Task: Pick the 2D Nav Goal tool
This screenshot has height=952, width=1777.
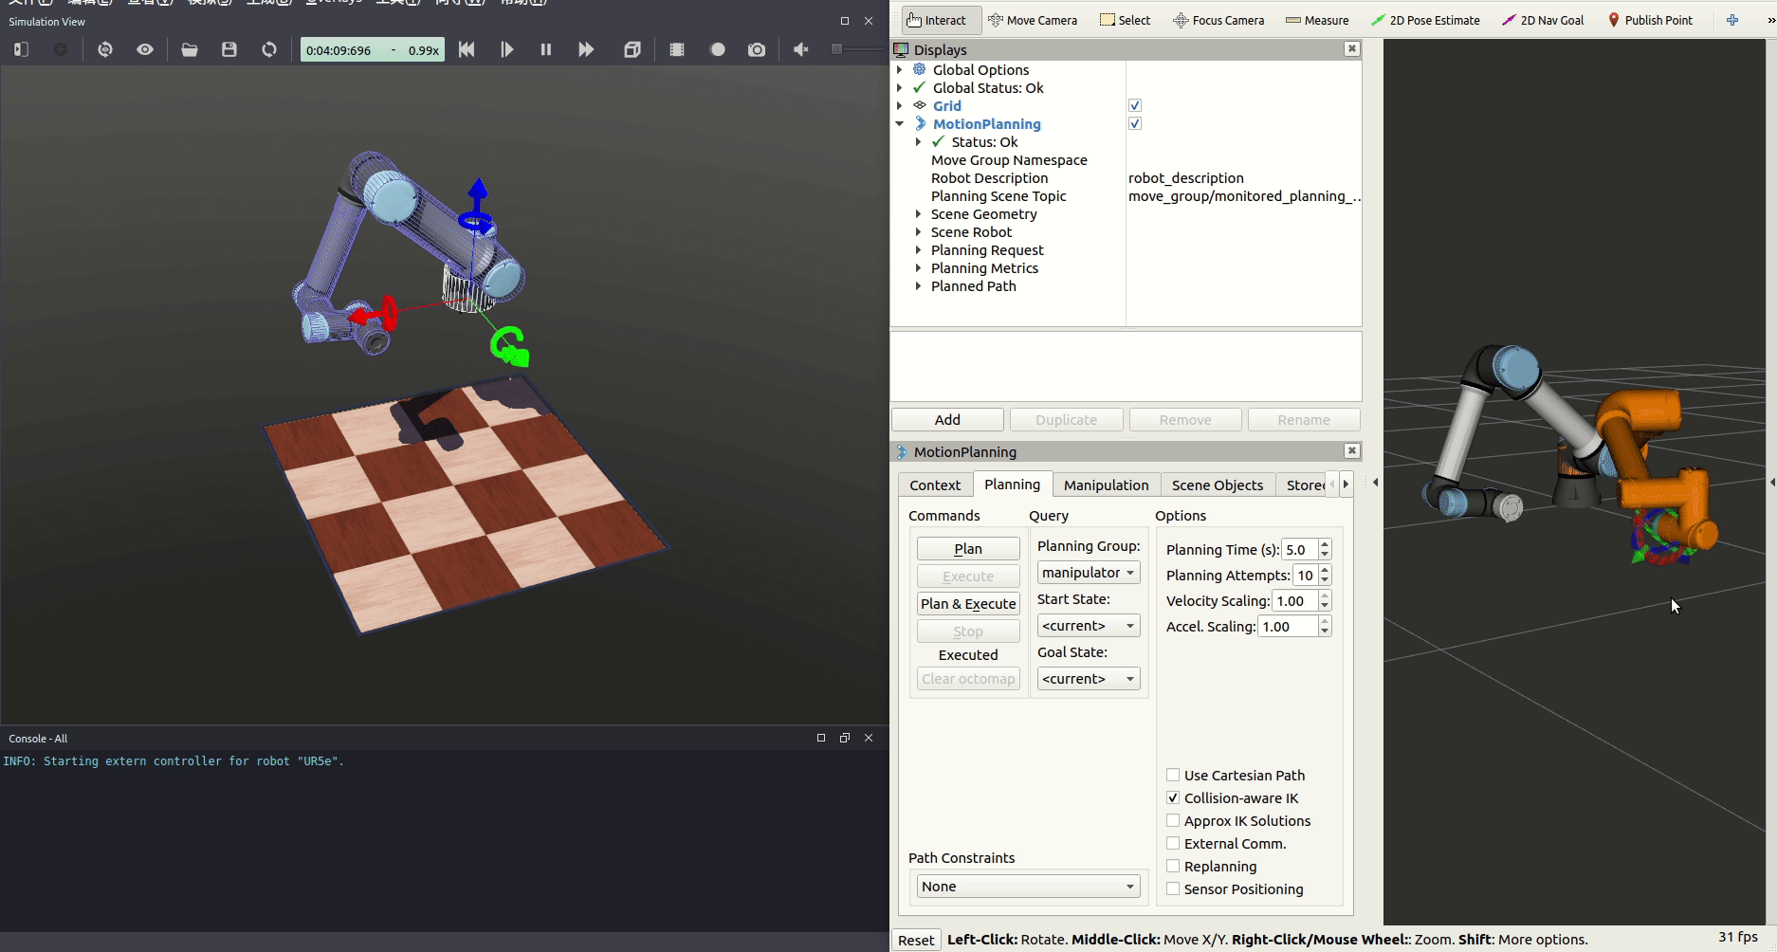Action: click(1543, 20)
